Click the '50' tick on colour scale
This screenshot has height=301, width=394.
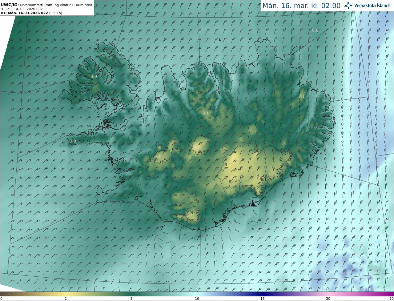pos(392,299)
